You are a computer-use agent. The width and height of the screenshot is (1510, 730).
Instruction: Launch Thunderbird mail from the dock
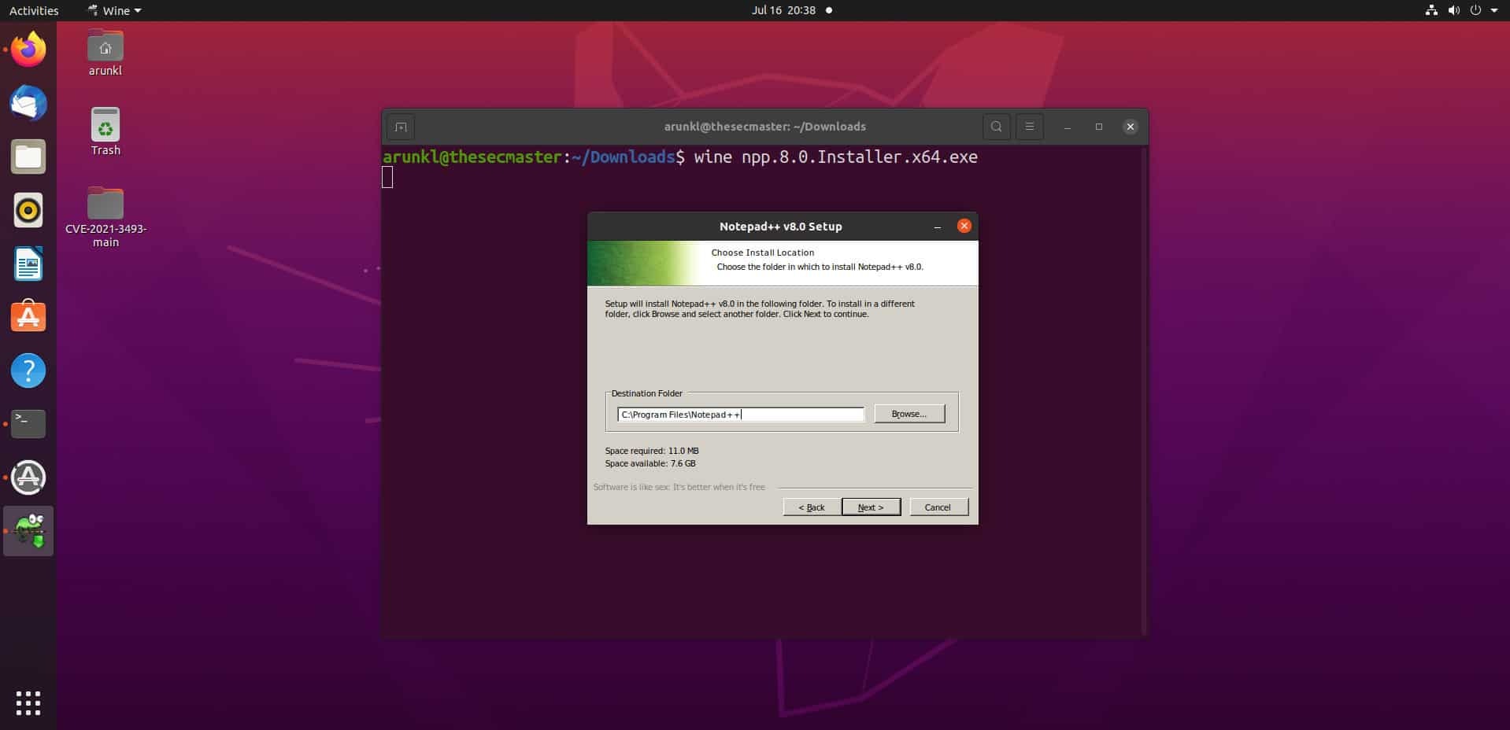[28, 103]
